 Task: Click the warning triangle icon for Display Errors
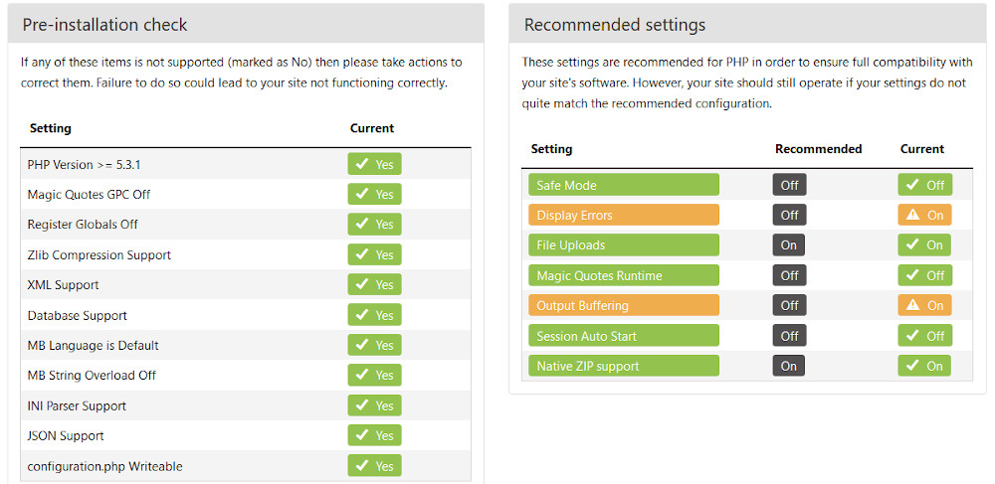coord(912,215)
